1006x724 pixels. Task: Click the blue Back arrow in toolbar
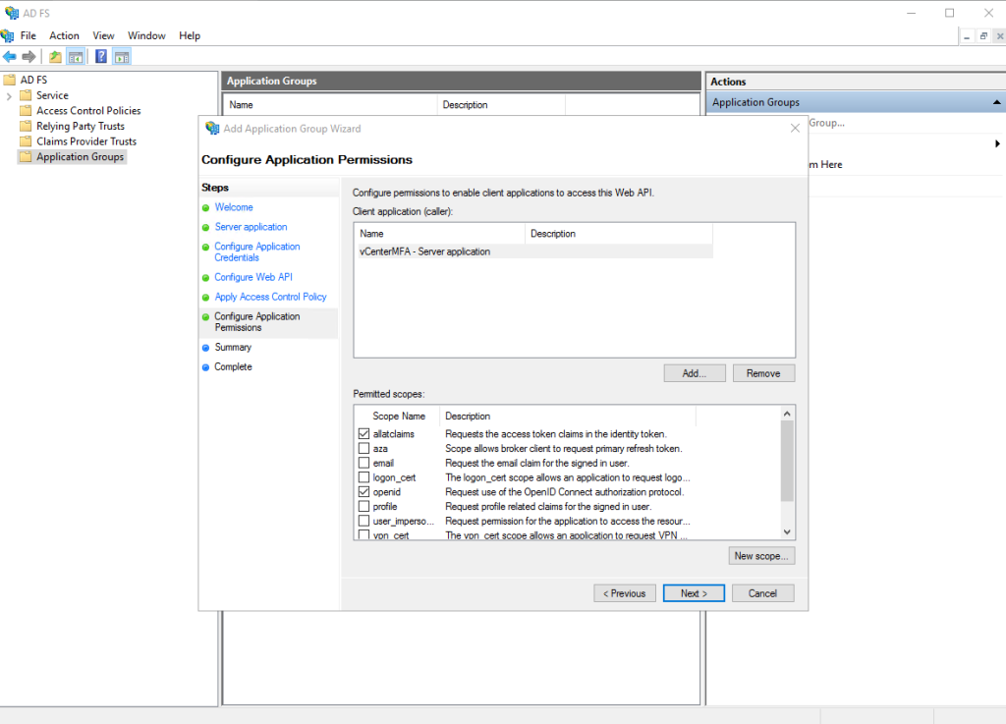pyautogui.click(x=10, y=56)
